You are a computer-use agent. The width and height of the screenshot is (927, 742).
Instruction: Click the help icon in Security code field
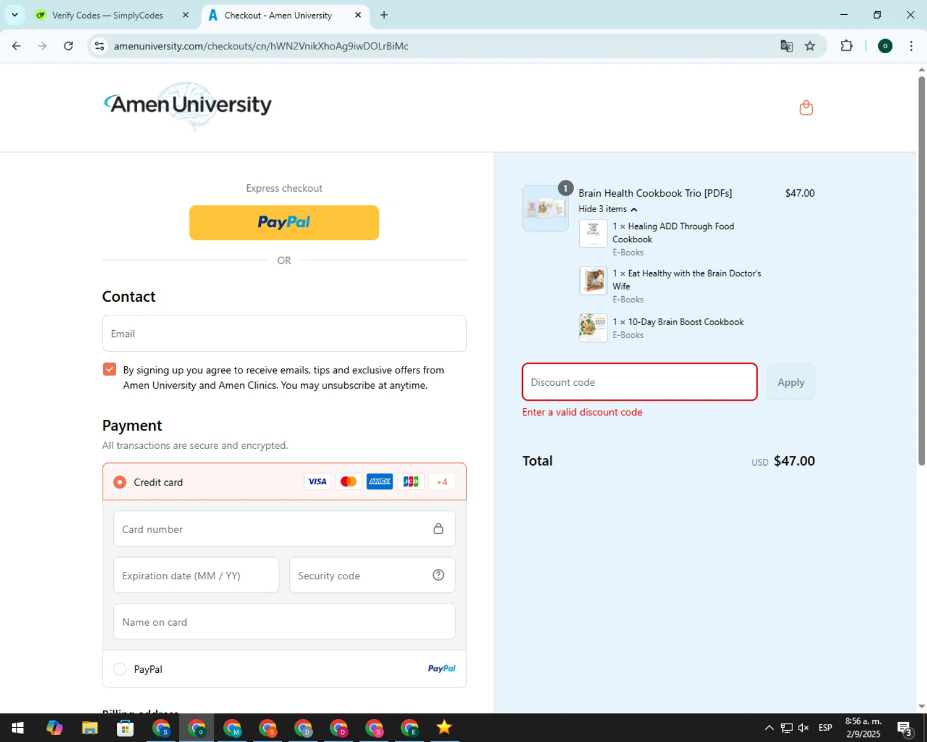438,575
